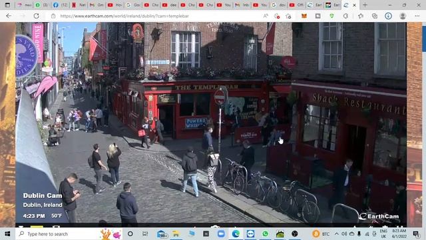Open the Collections panel icon
426x240 pixels.
(375, 16)
